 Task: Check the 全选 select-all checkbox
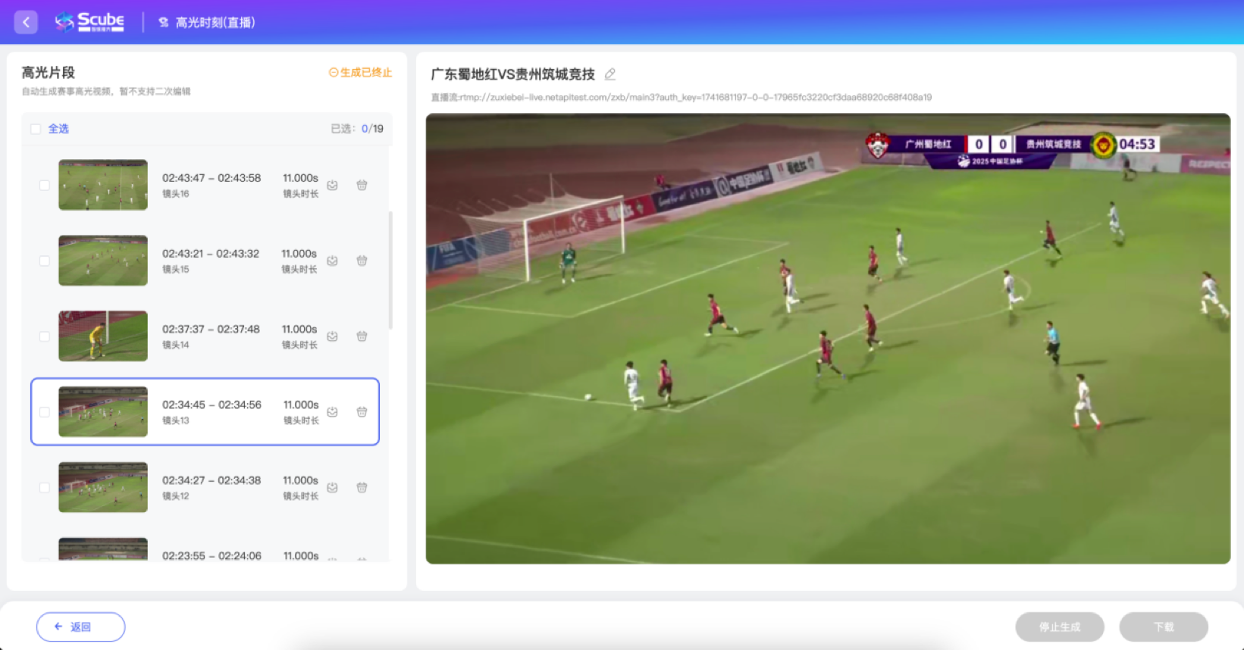point(36,129)
